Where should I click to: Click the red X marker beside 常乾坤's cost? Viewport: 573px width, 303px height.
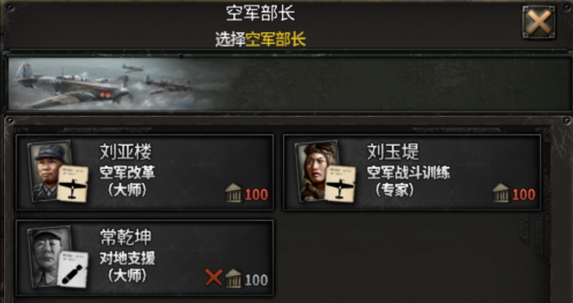[x=214, y=278]
